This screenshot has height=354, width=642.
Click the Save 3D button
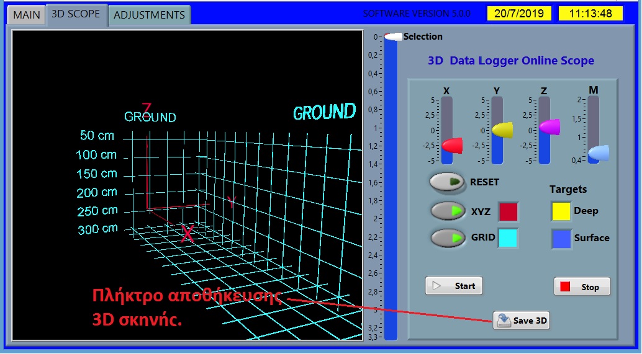click(x=522, y=320)
